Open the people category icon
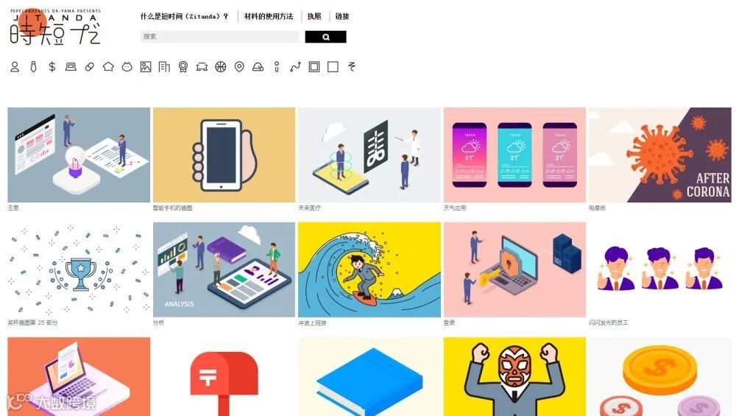736x416 pixels. pyautogui.click(x=15, y=67)
